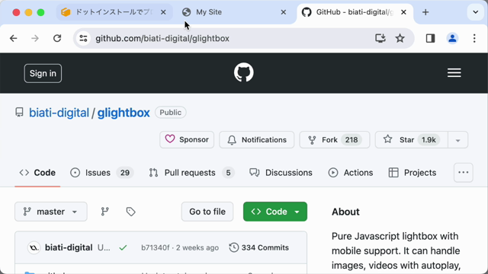The image size is (488, 274).
Task: Open the Chrome profile avatar
Action: point(452,38)
